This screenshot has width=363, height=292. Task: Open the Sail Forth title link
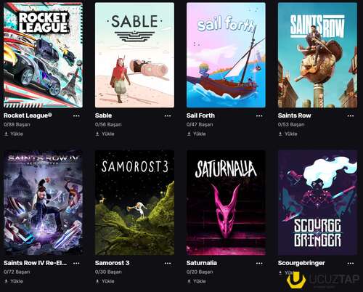(x=200, y=115)
